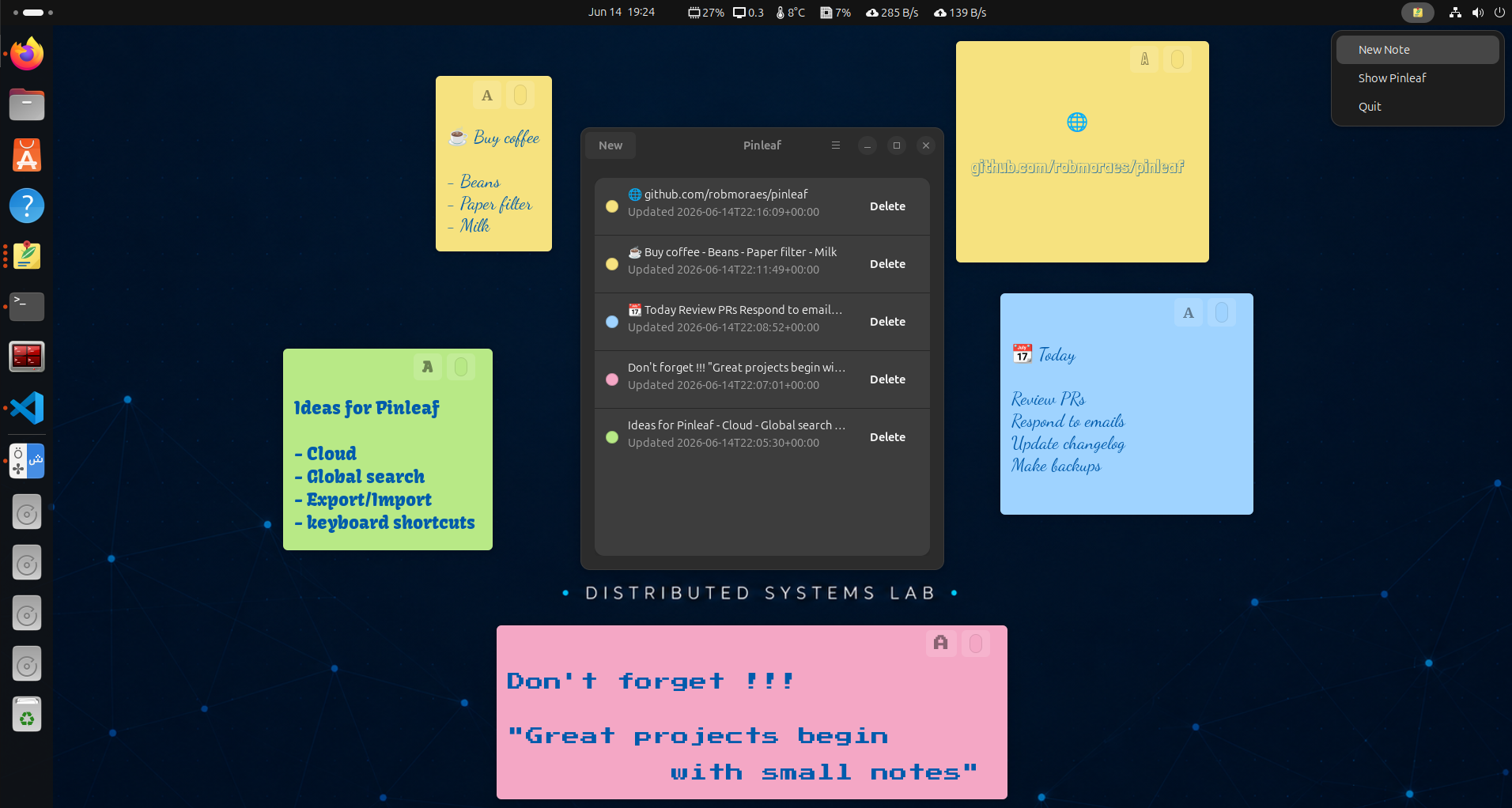The width and height of the screenshot is (1512, 808).
Task: Select the blue dot of the Today row
Action: [612, 322]
